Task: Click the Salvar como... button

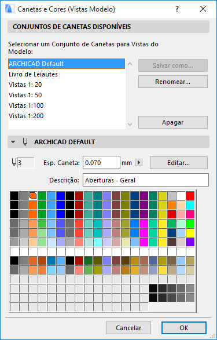Action: pyautogui.click(x=173, y=65)
